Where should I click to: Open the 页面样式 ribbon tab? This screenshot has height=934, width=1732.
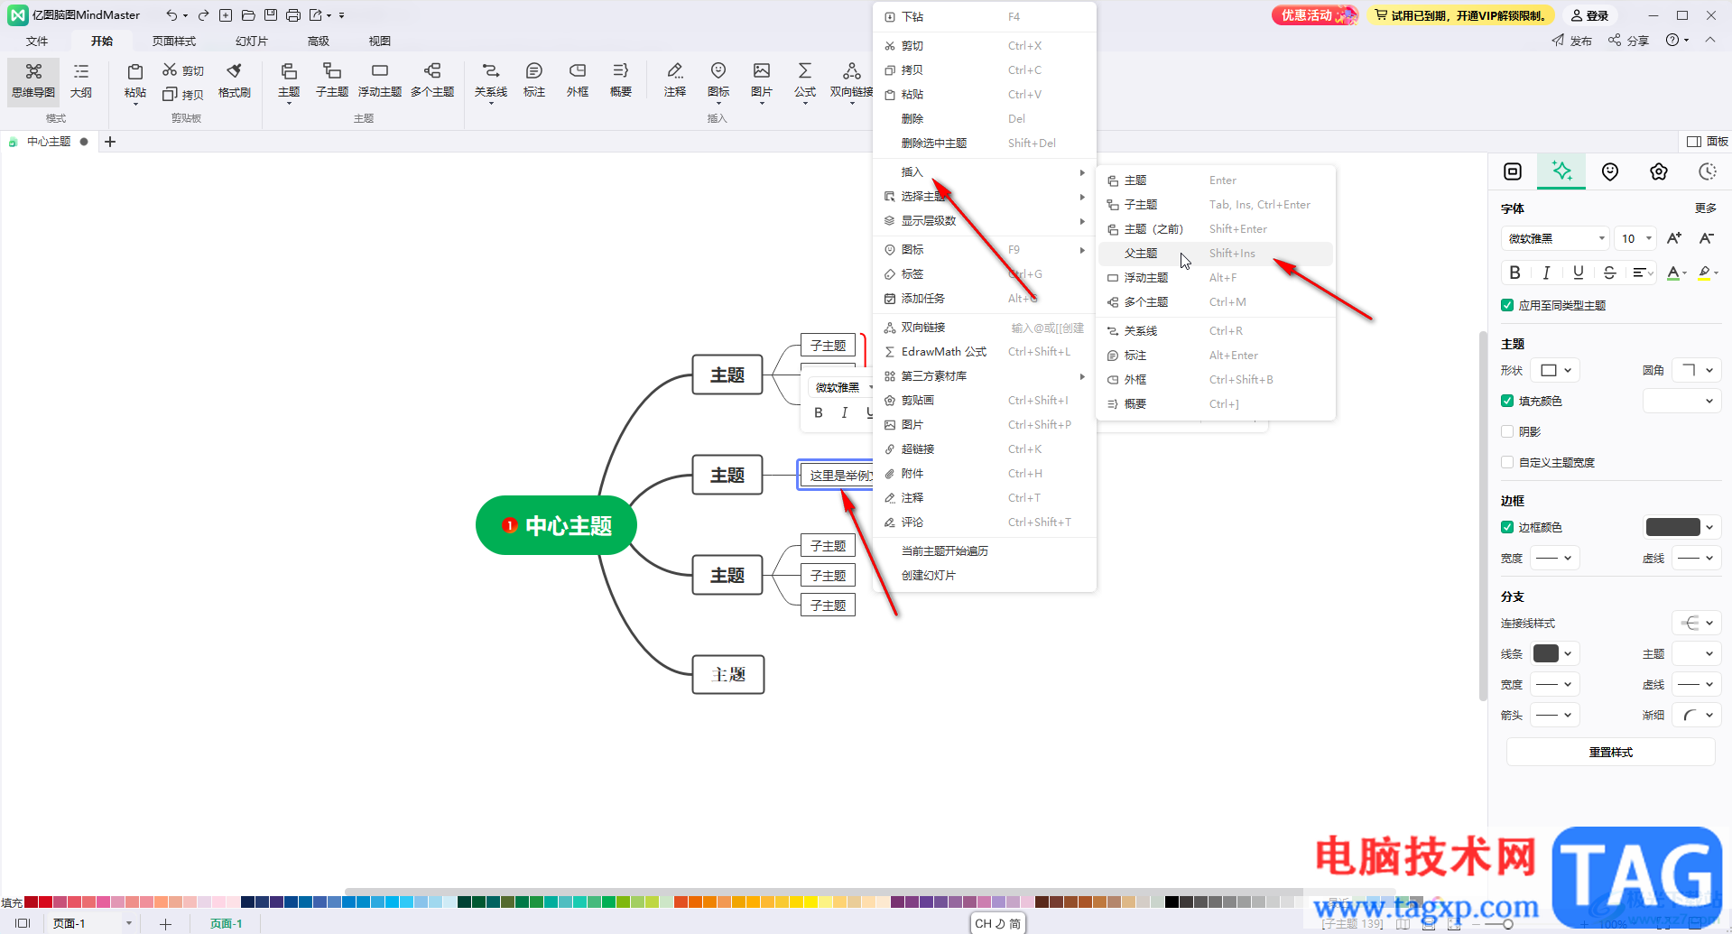pos(173,41)
